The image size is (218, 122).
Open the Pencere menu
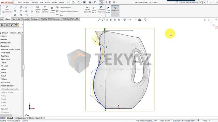pyautogui.click(x=54, y=2)
